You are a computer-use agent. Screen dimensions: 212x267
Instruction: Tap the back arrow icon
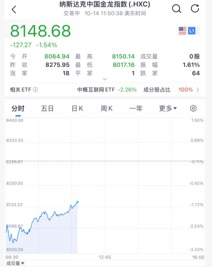(x=14, y=9)
